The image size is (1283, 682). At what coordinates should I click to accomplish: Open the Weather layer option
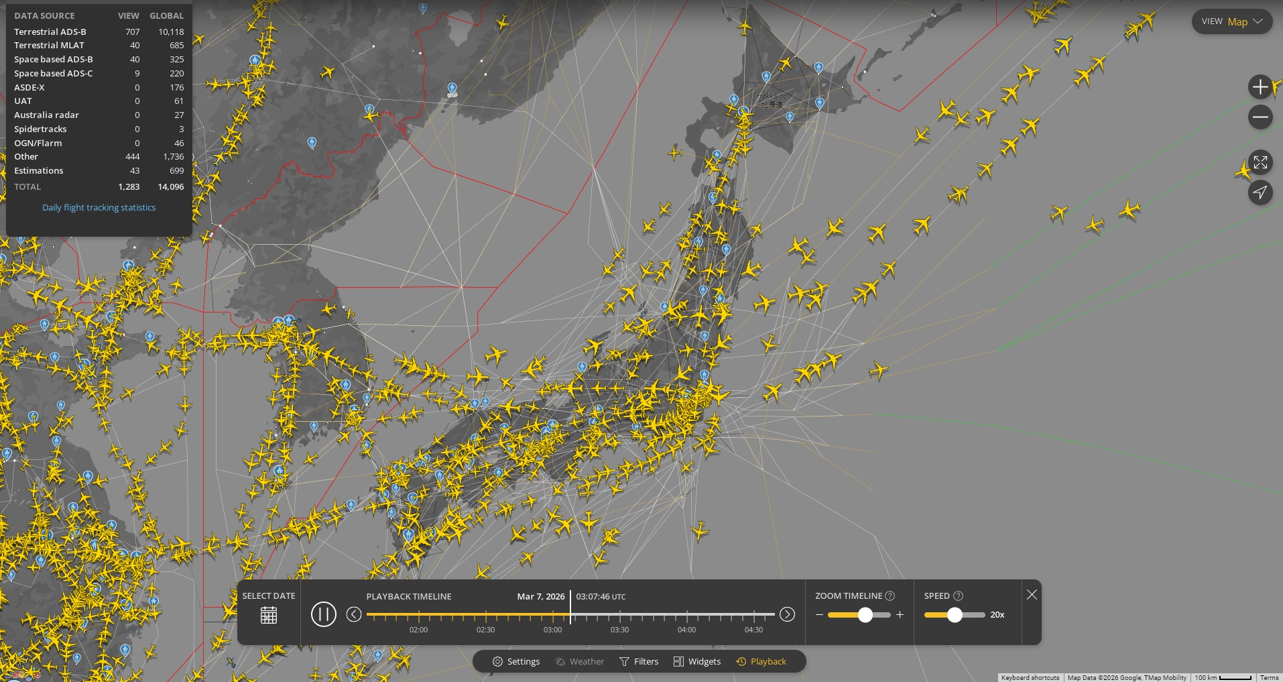click(580, 662)
